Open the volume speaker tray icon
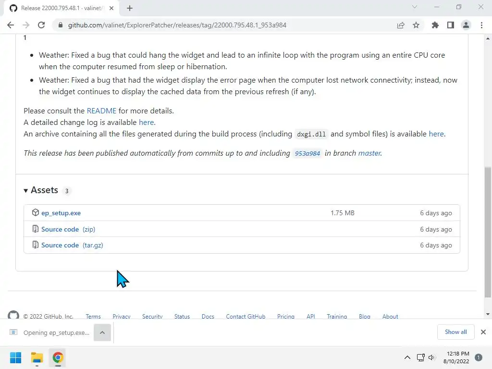This screenshot has height=369, width=492. 432,357
